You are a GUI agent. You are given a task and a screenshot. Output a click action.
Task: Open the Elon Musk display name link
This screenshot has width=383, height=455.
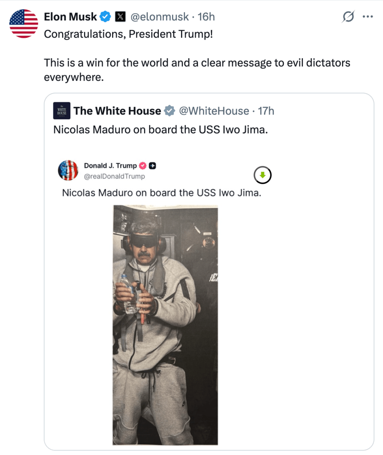pyautogui.click(x=70, y=17)
